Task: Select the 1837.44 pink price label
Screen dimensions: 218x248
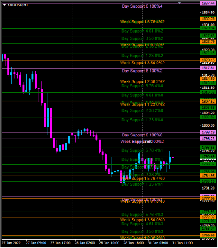Action: click(208, 3)
